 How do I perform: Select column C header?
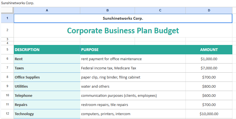click(x=160, y=10)
